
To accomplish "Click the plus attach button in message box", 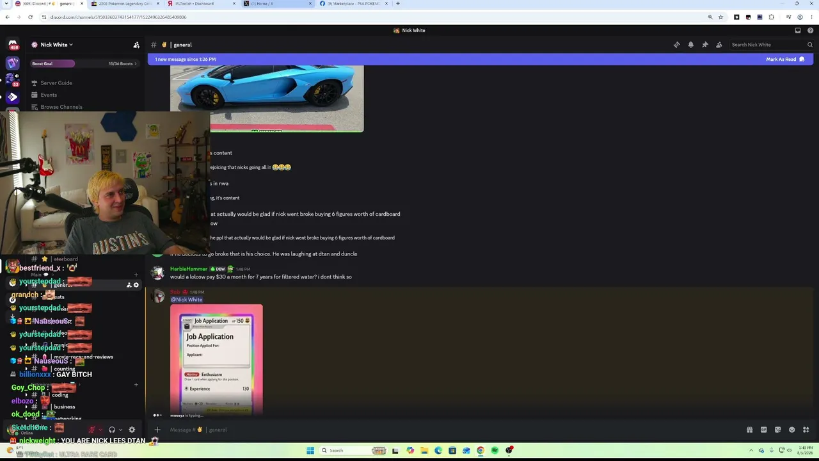I will click(157, 430).
